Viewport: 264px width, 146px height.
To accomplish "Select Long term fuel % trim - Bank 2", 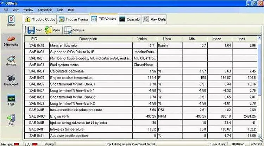I will point(141,103).
